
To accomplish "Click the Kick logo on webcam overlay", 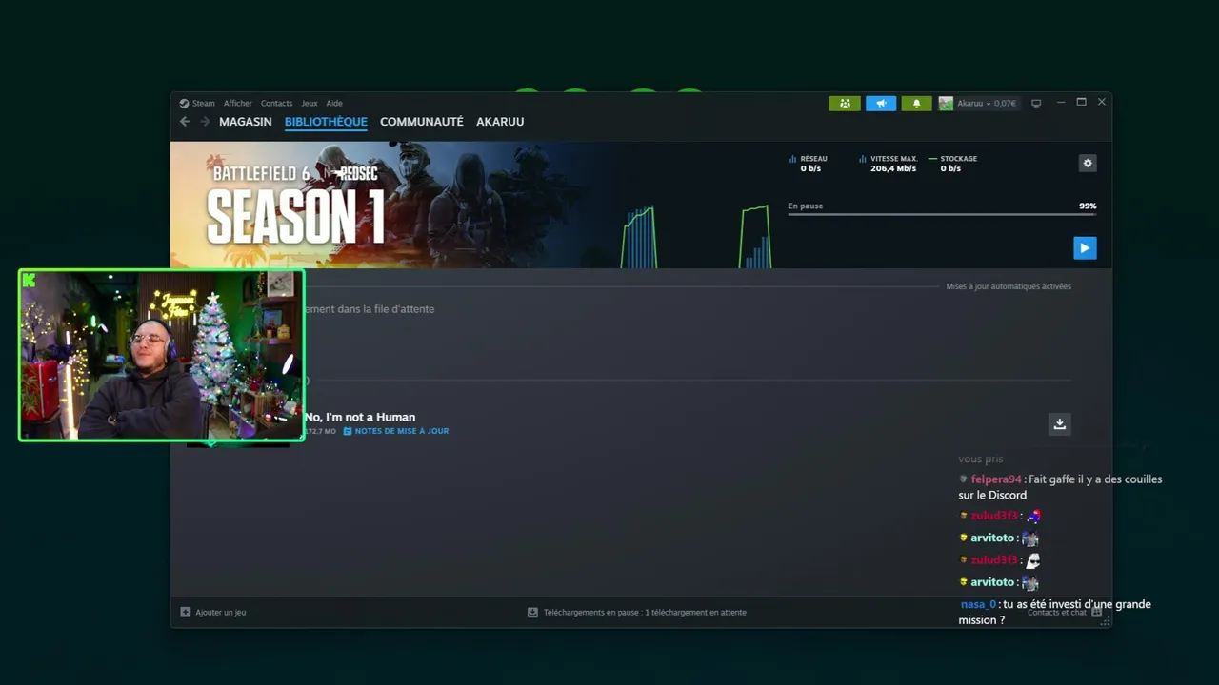I will [x=30, y=280].
